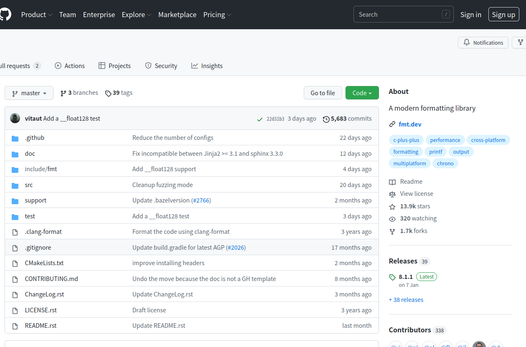Expand the Product menu

[x=37, y=15]
